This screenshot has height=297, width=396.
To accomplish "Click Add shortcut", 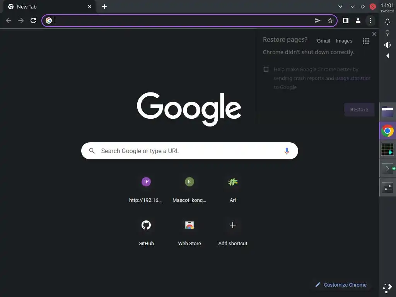I will coord(233,233).
